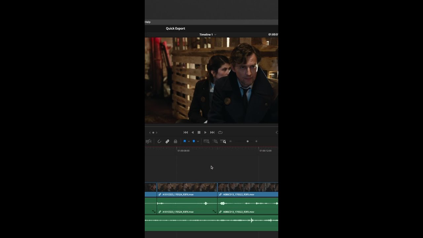Screen dimensions: 423x238
Task: Click the Quick Export button
Action: pyautogui.click(x=175, y=28)
